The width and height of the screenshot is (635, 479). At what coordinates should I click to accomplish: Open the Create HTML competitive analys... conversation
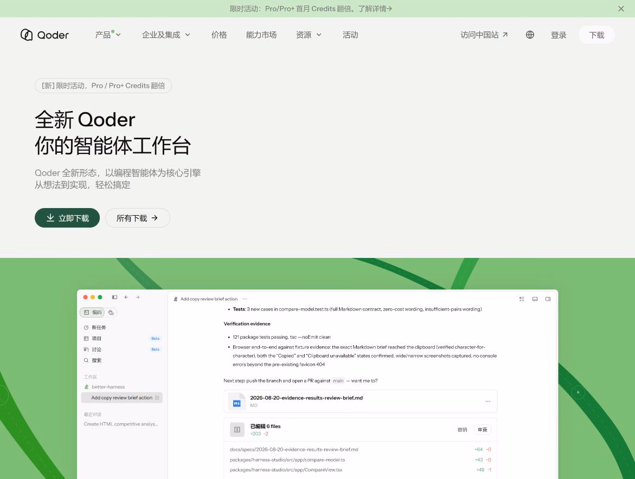[x=121, y=424]
